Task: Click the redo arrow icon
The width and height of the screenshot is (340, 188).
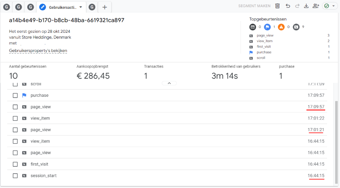Action: coord(297,6)
